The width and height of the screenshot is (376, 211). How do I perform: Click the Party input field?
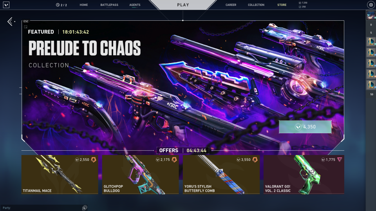pyautogui.click(x=41, y=207)
